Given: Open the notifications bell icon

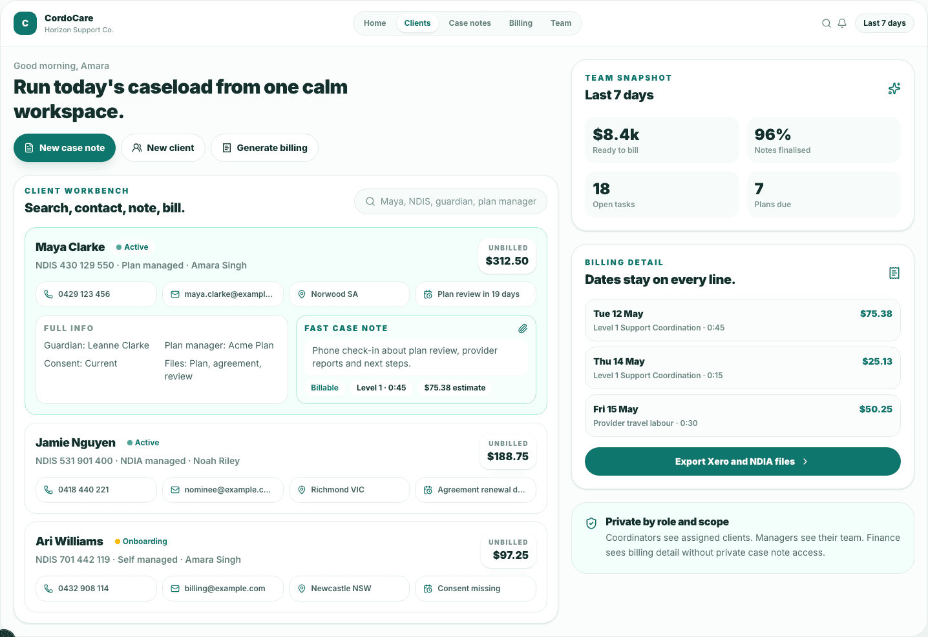Looking at the screenshot, I should (x=842, y=23).
